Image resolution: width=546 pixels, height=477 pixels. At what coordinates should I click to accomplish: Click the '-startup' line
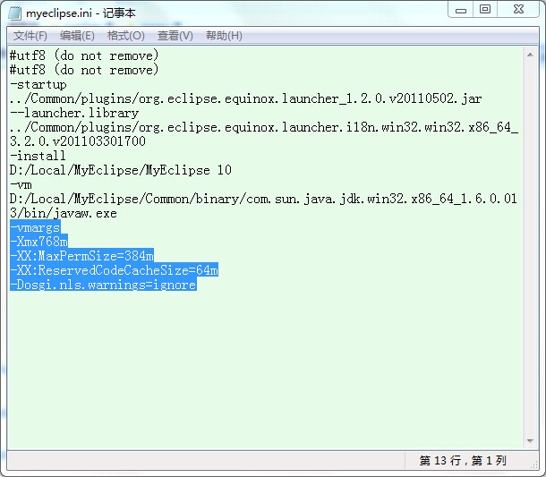coord(38,85)
